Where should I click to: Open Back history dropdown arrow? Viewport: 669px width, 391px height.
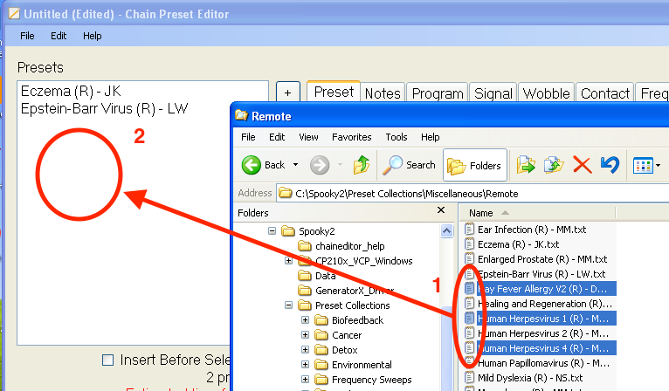[295, 165]
